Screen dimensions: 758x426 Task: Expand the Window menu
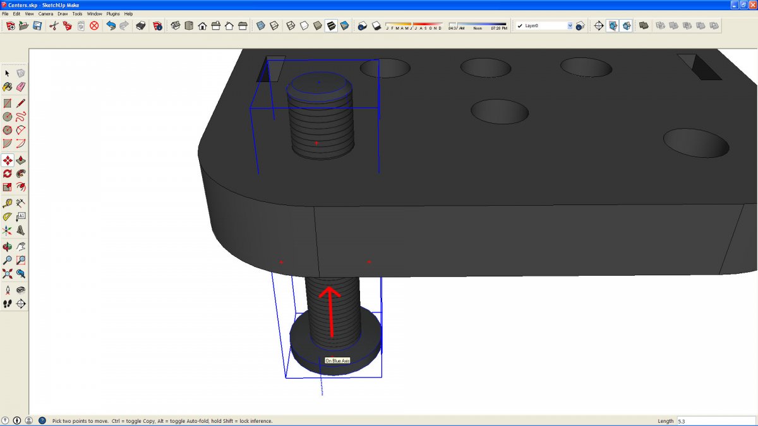(94, 13)
